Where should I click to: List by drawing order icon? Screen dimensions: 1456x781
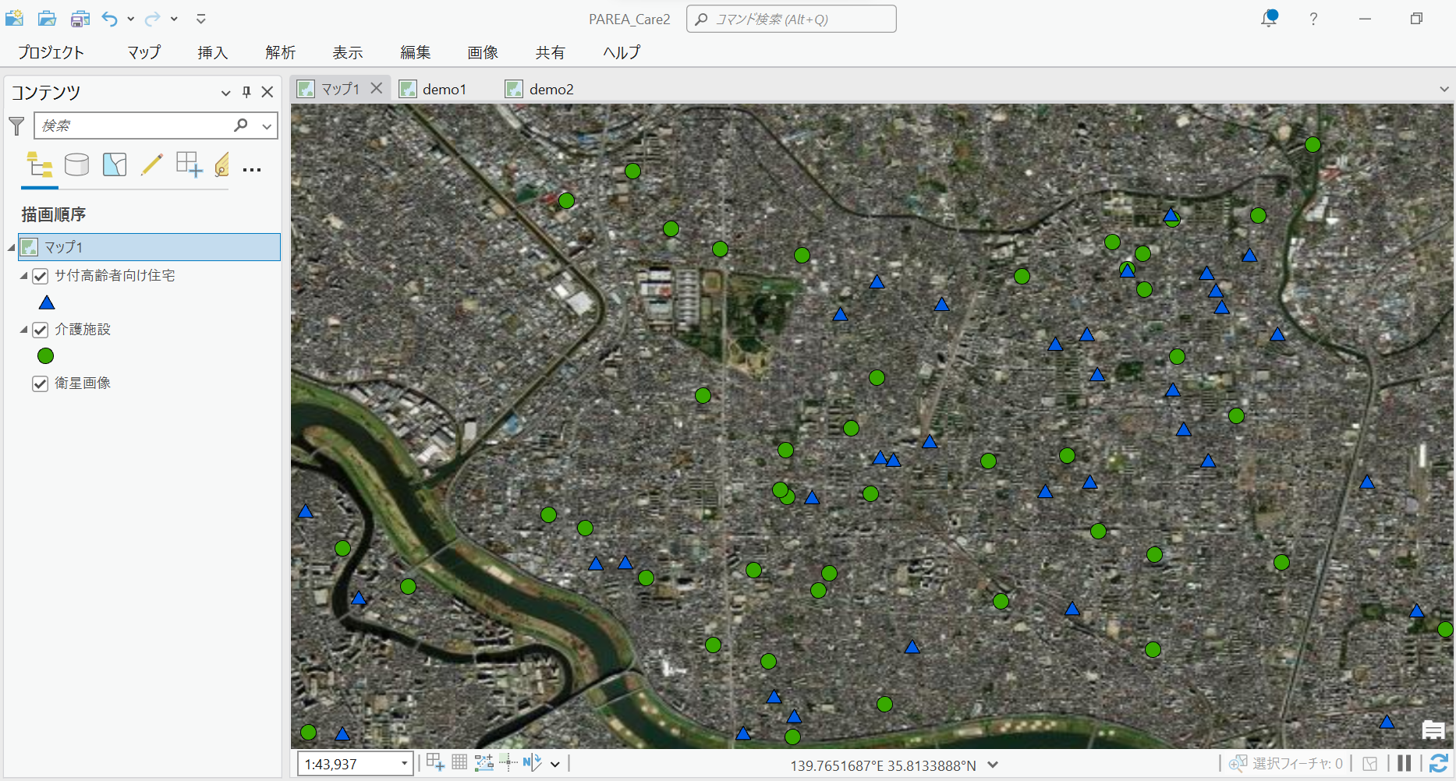coord(40,165)
